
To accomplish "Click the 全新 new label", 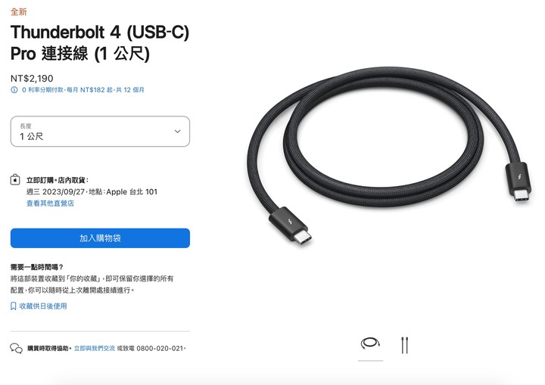I will (18, 12).
